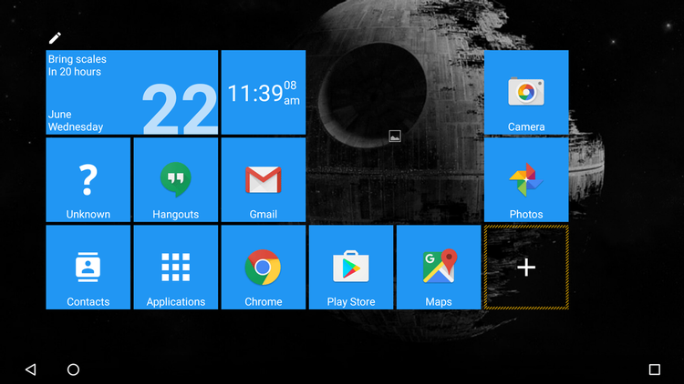The width and height of the screenshot is (684, 384).
Task: Open the Camera app tile
Action: point(526,93)
